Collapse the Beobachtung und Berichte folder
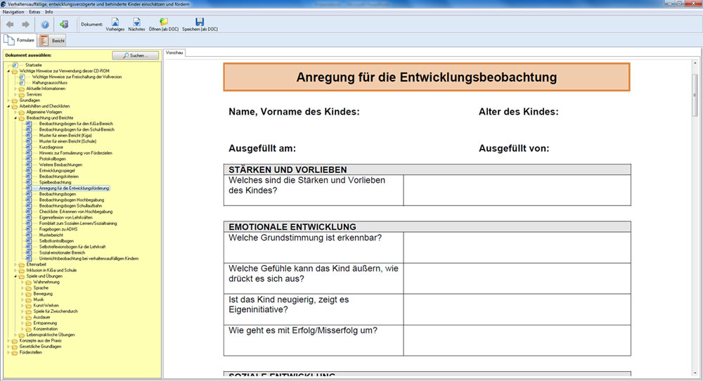 pyautogui.click(x=15, y=118)
